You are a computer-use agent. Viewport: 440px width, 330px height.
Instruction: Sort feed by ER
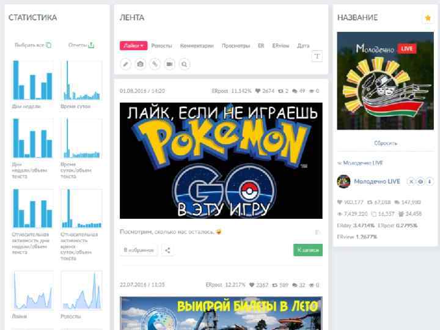[261, 46]
